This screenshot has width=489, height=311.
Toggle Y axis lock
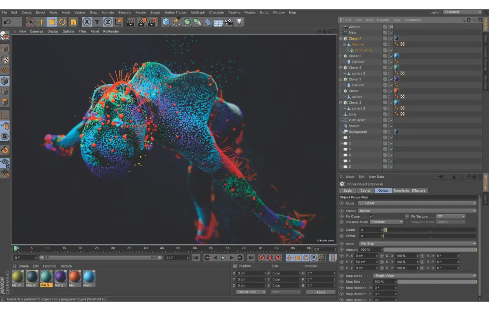tap(97, 22)
